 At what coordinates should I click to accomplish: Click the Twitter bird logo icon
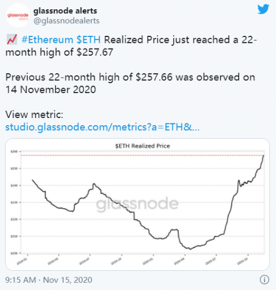click(263, 9)
